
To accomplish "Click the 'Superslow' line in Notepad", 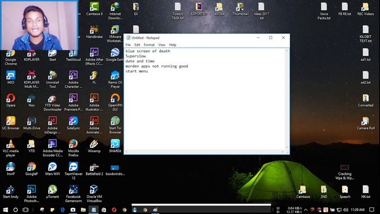I will click(x=135, y=56).
